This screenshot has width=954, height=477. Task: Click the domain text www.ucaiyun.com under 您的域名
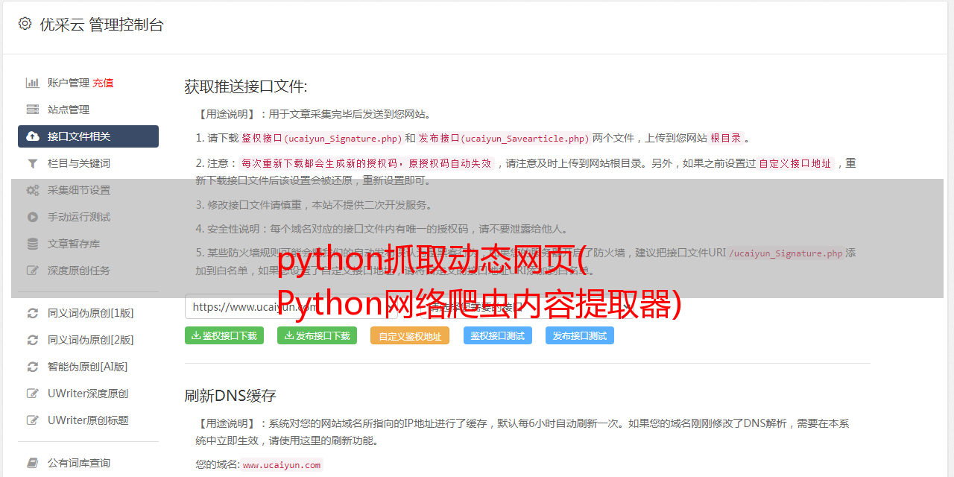282,465
